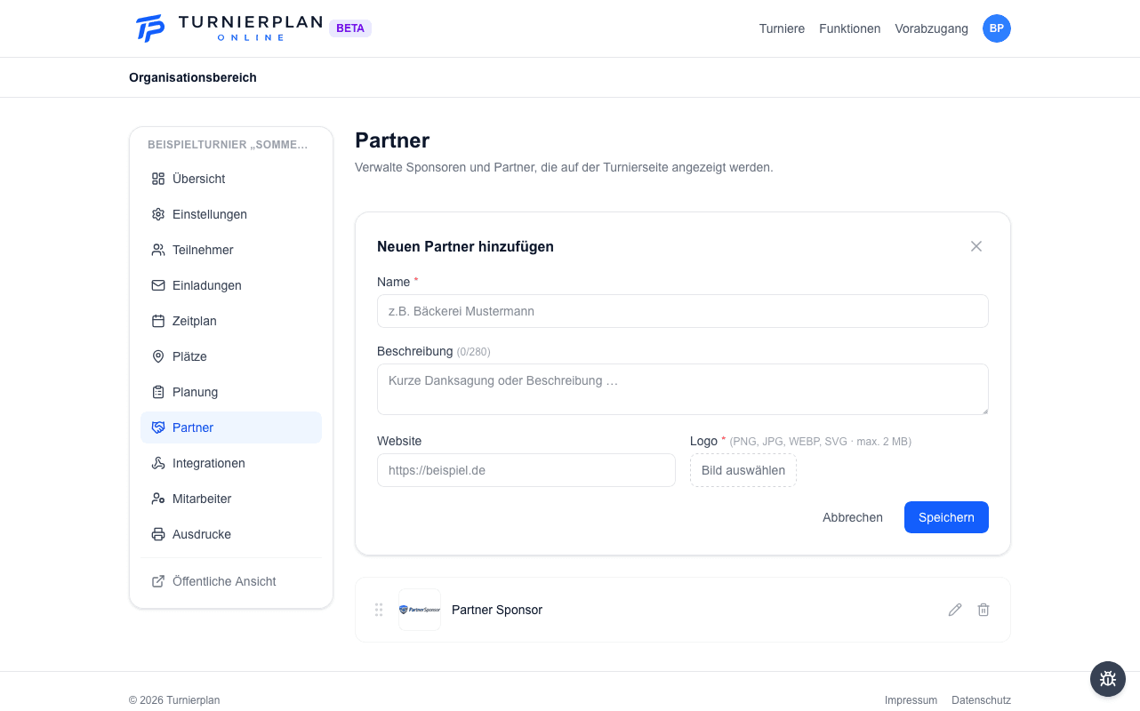Viewport: 1140px width, 711px height.
Task: Click the Zeitplan calendar icon
Action: click(x=158, y=321)
